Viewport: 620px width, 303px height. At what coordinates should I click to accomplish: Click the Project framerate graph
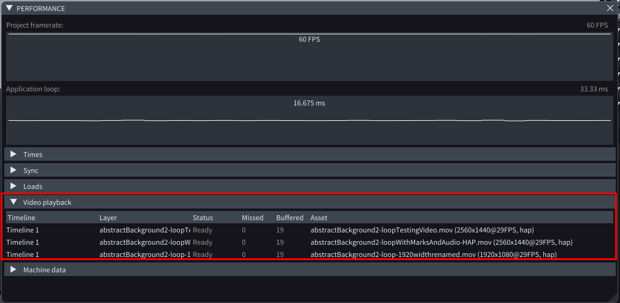click(309, 56)
